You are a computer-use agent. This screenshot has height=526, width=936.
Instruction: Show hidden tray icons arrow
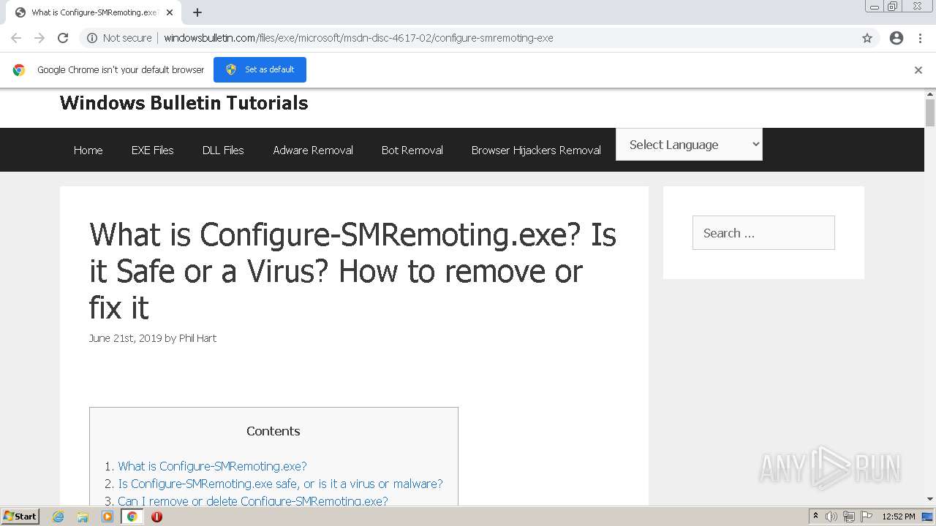815,517
